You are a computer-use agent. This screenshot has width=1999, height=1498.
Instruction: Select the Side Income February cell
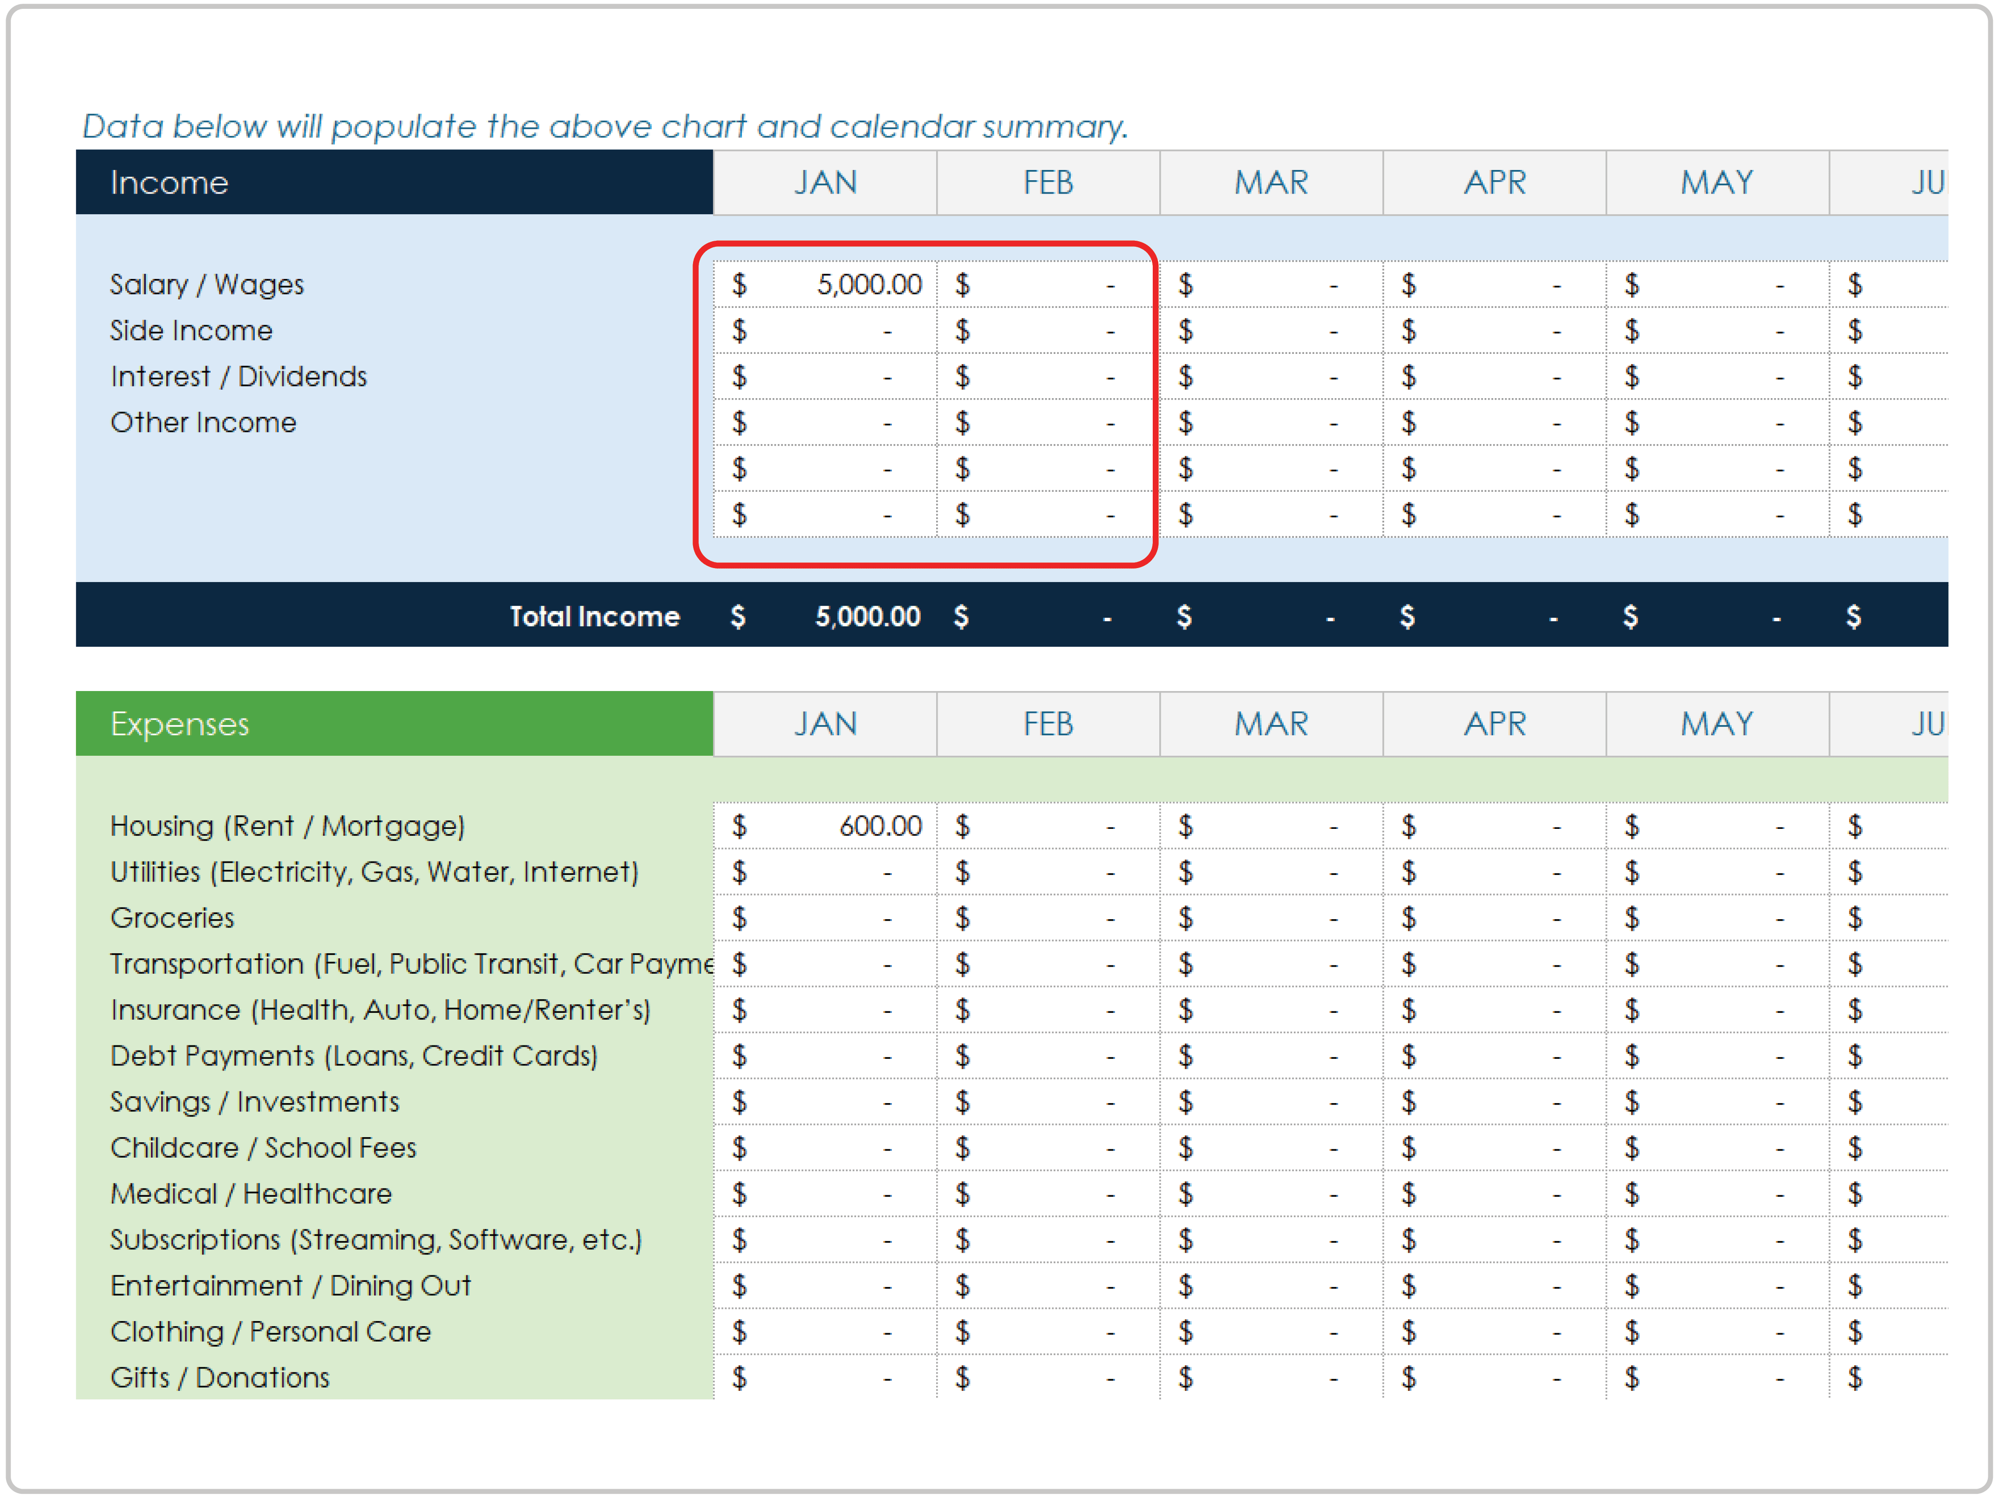click(1047, 331)
